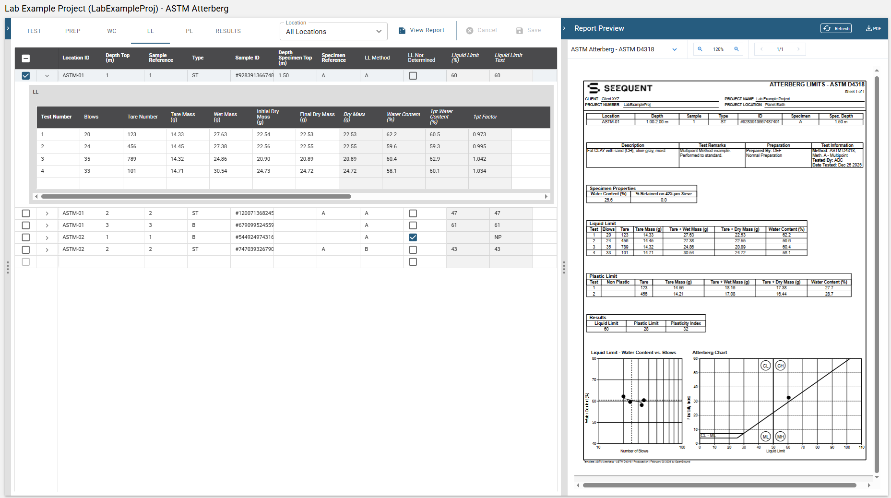The width and height of the screenshot is (891, 498).
Task: Expand the ASTM-01 sample 2 row
Action: pyautogui.click(x=47, y=213)
